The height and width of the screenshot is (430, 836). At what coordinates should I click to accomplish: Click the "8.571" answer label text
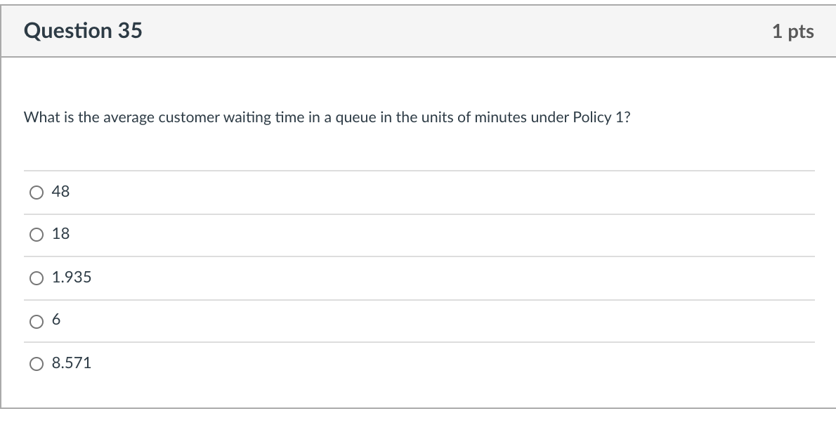pos(72,363)
